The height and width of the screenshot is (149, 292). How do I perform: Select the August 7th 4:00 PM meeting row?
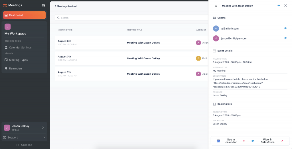[x=131, y=58]
